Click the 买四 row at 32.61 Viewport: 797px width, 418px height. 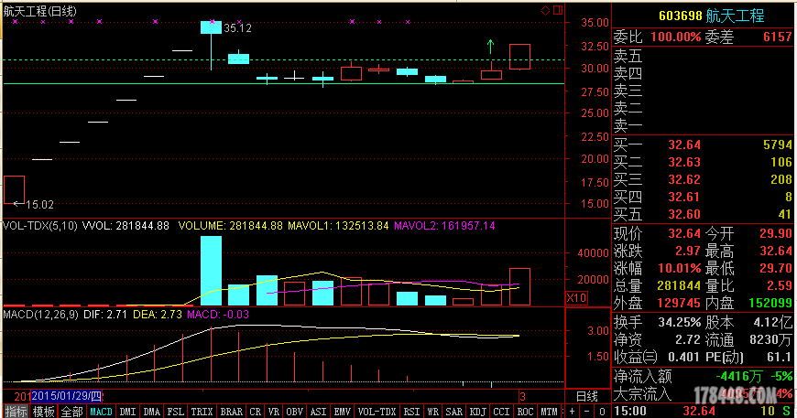tap(703, 197)
